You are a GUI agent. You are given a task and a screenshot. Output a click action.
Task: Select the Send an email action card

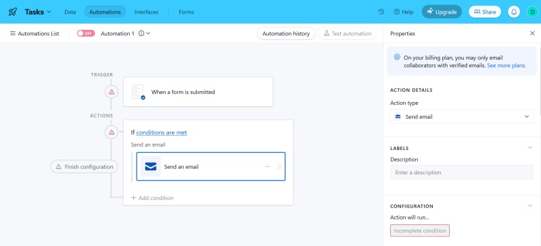coord(211,167)
